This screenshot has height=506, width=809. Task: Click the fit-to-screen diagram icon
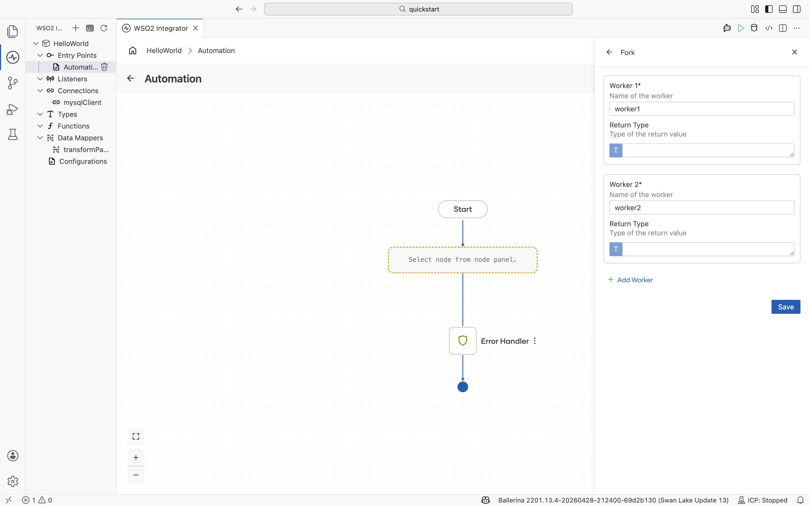[x=136, y=436]
